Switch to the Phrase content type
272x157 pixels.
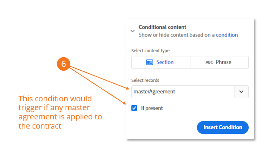[219, 62]
